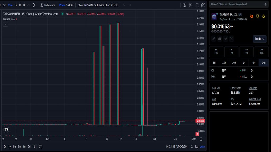
Task: Select the 6H stats tab
Action: pos(254,63)
